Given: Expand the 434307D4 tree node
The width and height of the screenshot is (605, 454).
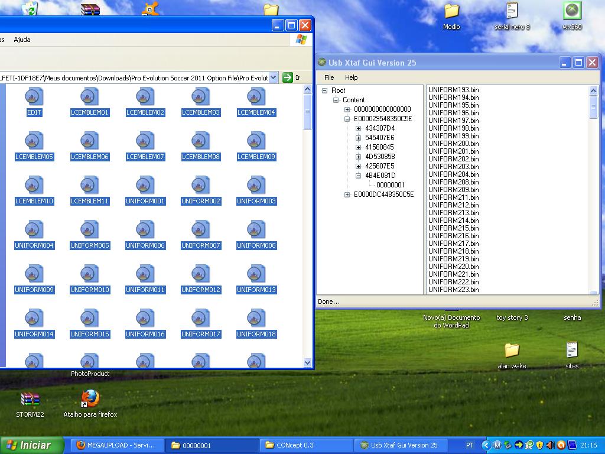Looking at the screenshot, I should (x=358, y=128).
